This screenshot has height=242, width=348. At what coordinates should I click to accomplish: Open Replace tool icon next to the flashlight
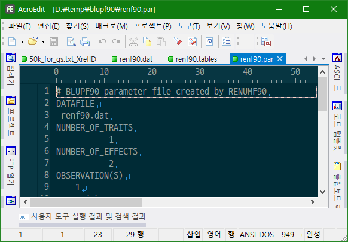[x=192, y=41]
